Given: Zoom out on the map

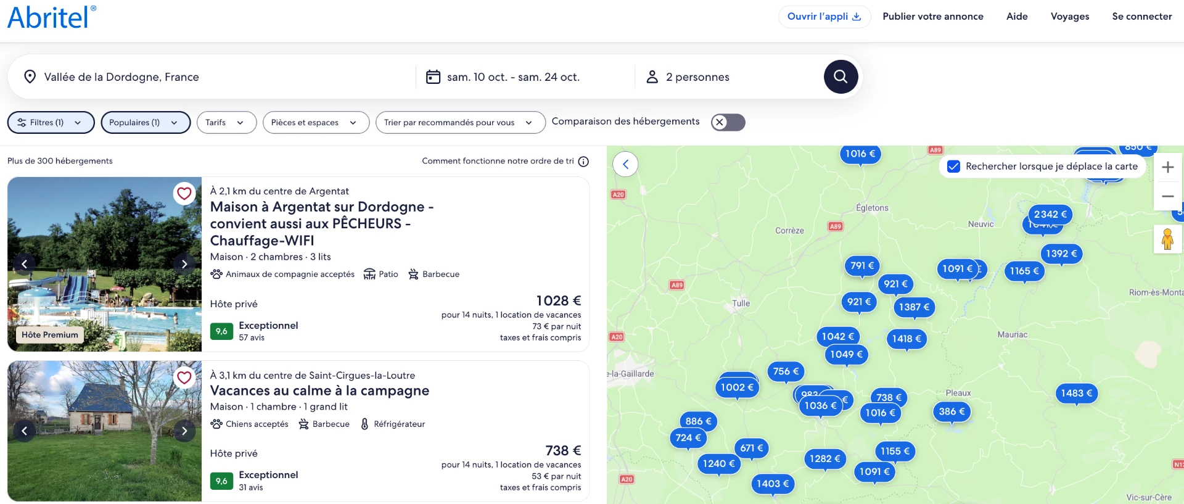Looking at the screenshot, I should tap(1167, 196).
